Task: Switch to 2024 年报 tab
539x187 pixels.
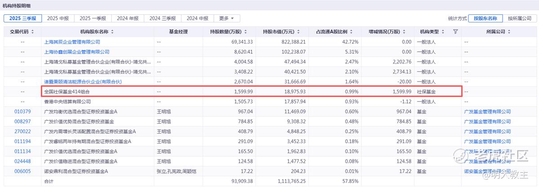Action: point(128,18)
